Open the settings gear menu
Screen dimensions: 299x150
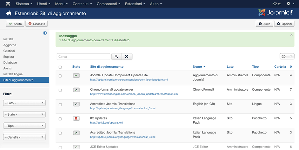[x=290, y=4]
